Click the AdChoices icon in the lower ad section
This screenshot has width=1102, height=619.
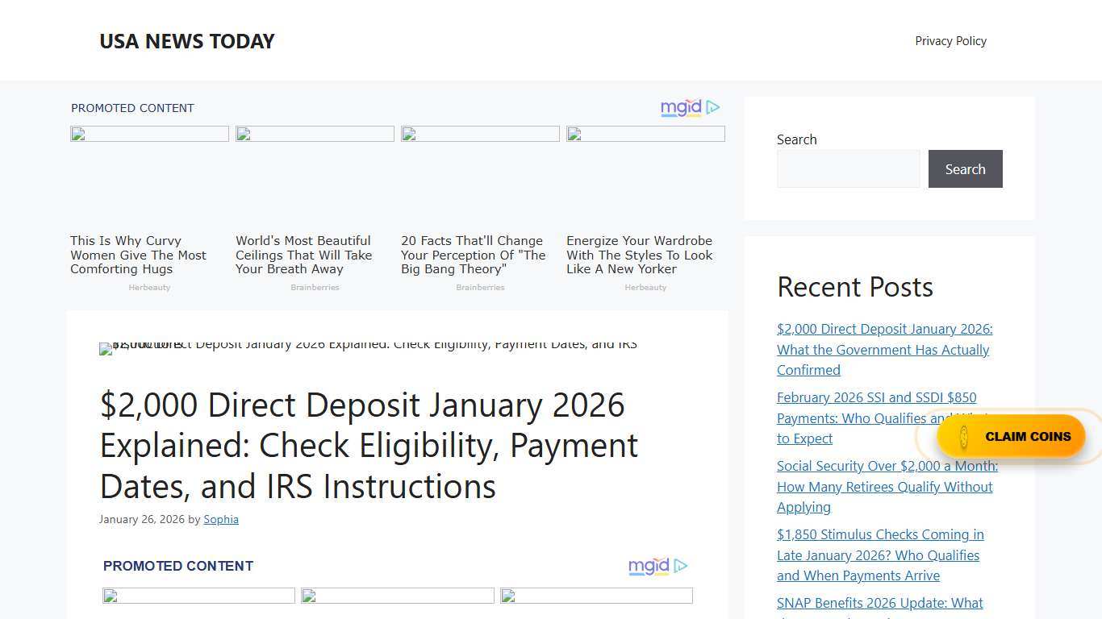point(682,566)
